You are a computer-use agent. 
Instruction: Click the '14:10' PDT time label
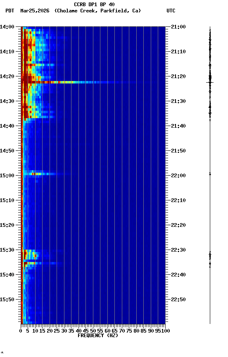pyautogui.click(x=7, y=52)
